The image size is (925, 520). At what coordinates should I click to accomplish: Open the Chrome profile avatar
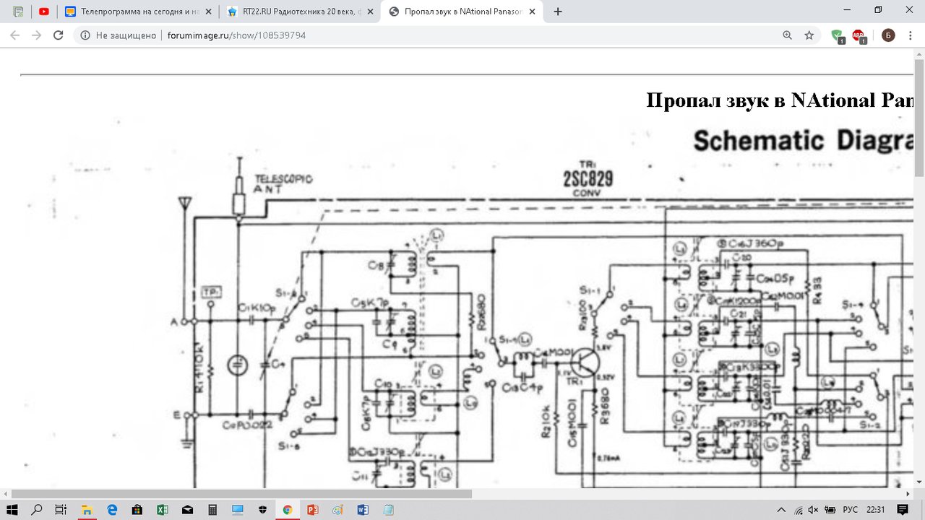(x=887, y=35)
